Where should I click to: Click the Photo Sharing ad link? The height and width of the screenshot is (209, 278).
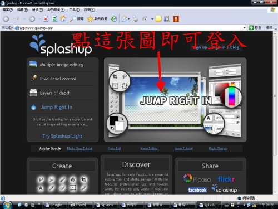coord(218,148)
